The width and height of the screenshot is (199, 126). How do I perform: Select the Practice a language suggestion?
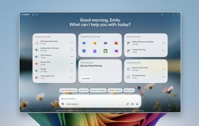[x=98, y=90]
